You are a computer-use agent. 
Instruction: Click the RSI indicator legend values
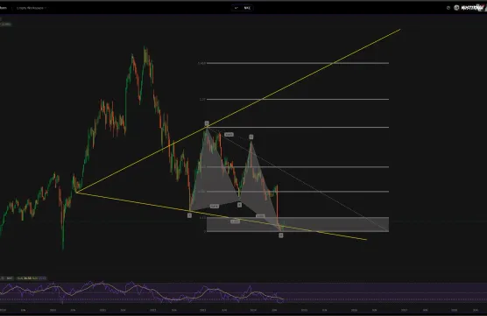click(x=32, y=278)
